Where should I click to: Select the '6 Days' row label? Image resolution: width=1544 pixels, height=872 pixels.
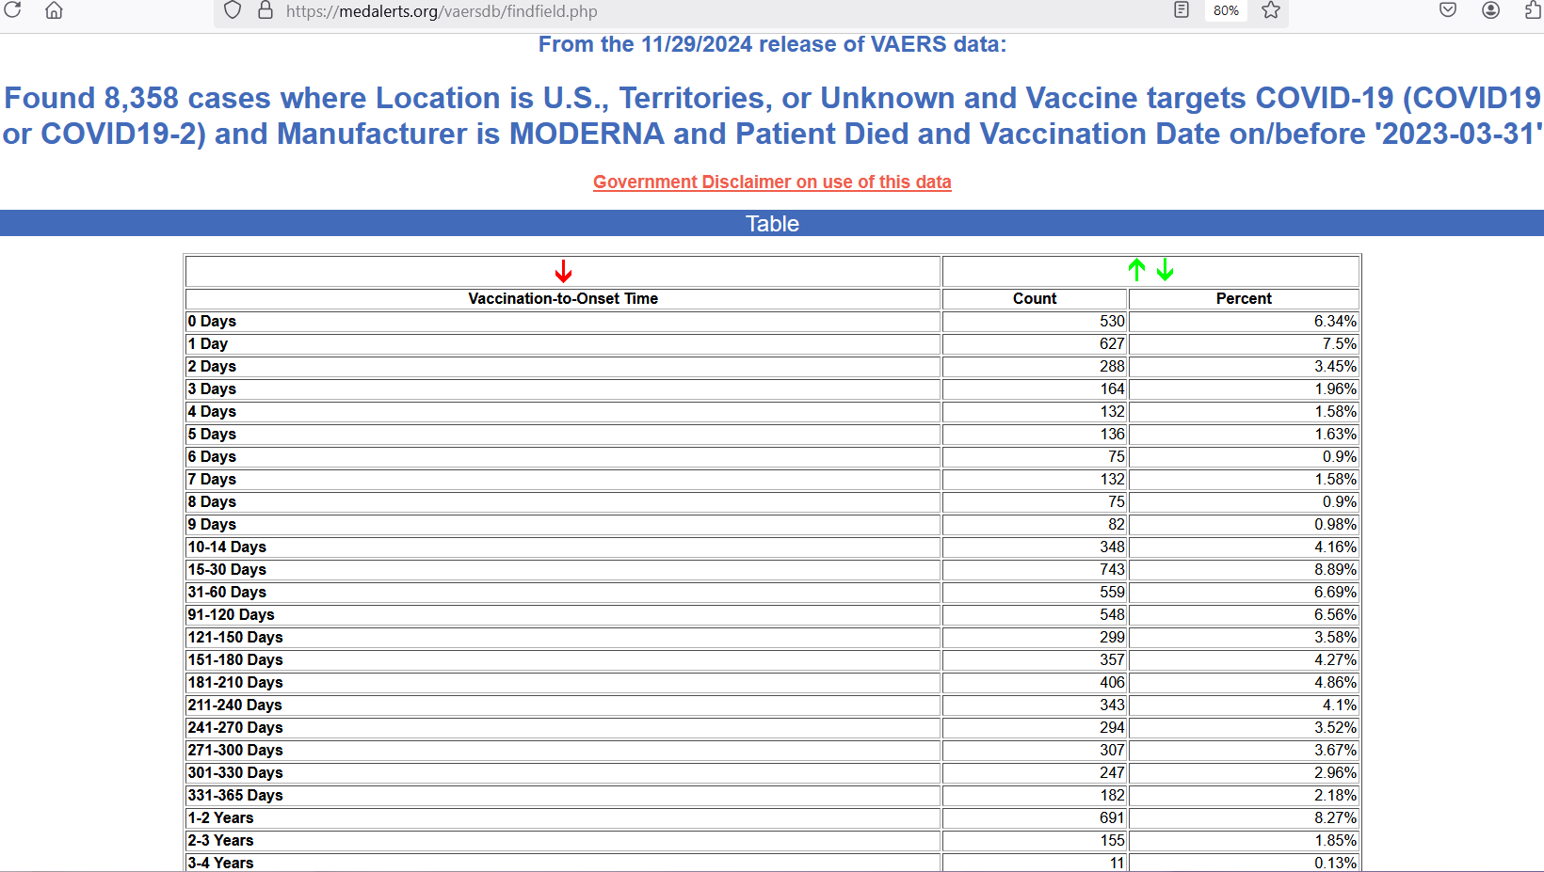click(212, 456)
